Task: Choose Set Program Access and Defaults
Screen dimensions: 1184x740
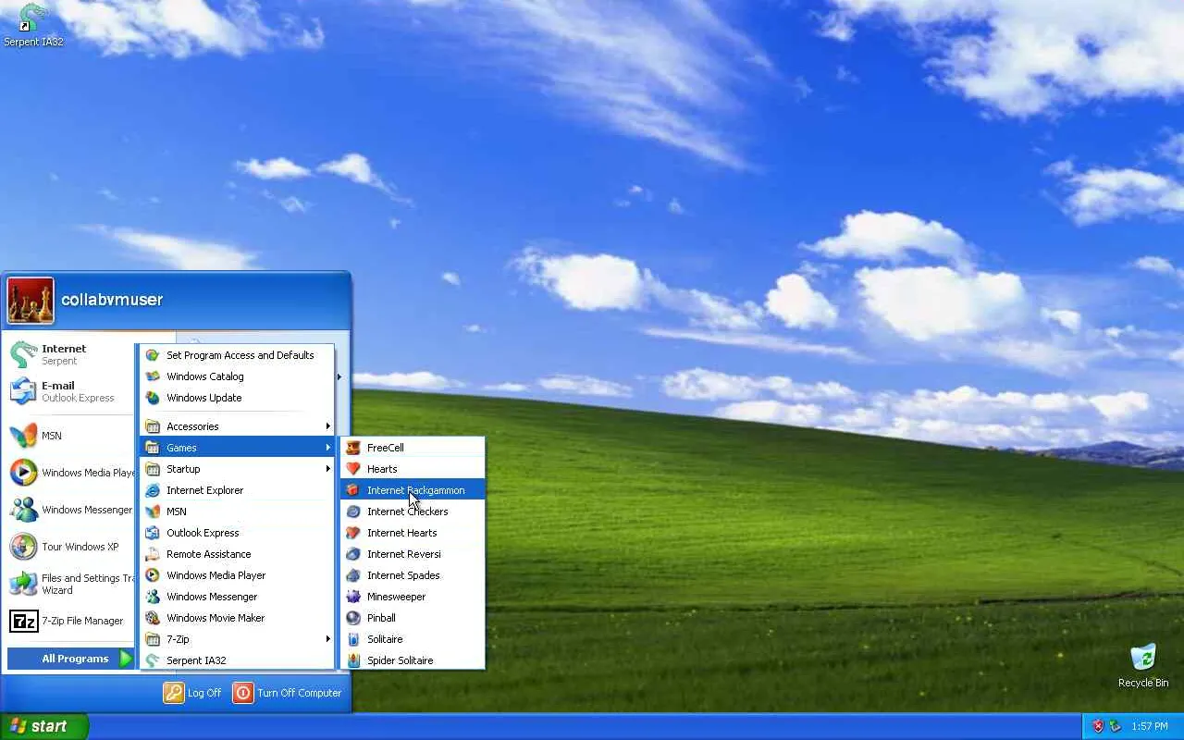Action: pyautogui.click(x=237, y=355)
